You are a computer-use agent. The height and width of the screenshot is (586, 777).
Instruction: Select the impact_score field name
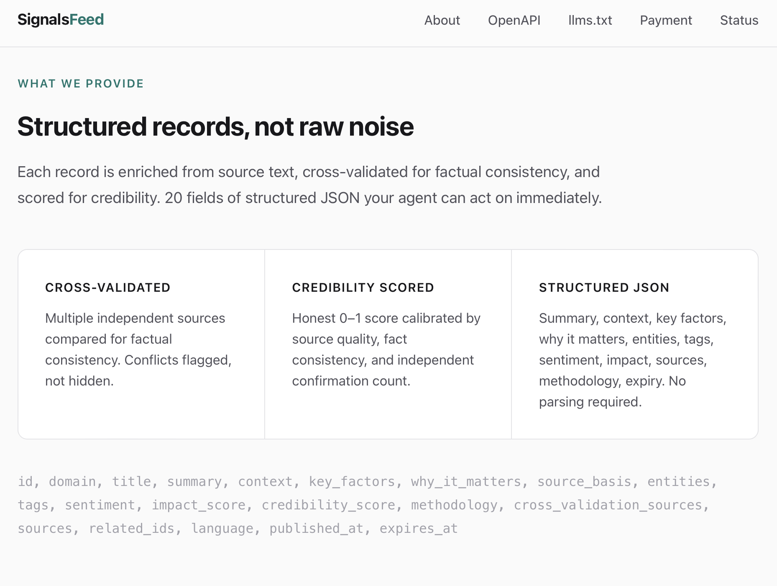(x=200, y=505)
